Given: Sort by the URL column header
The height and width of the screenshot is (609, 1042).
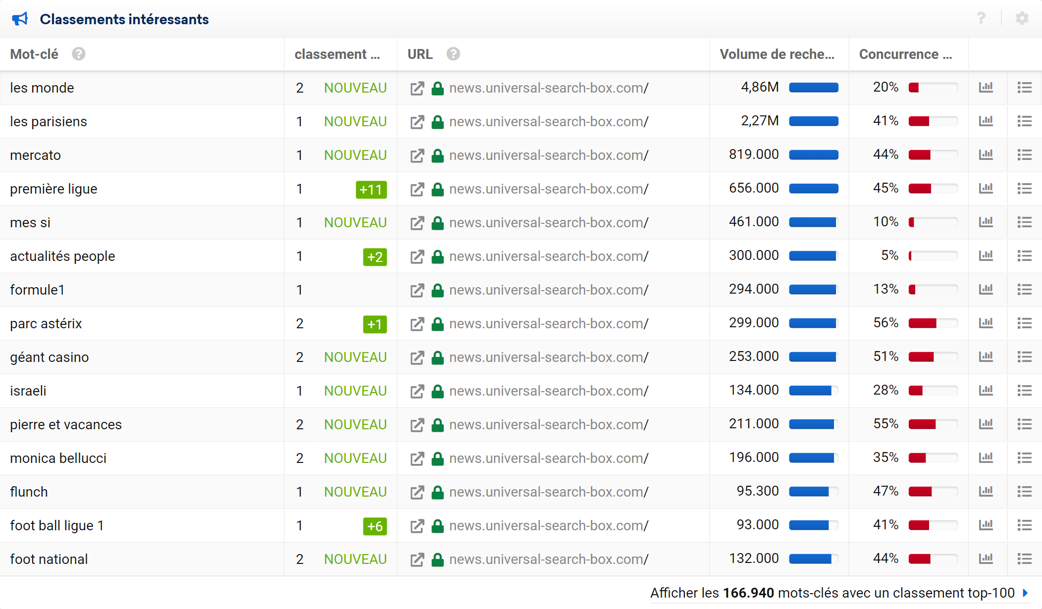Looking at the screenshot, I should (x=420, y=54).
